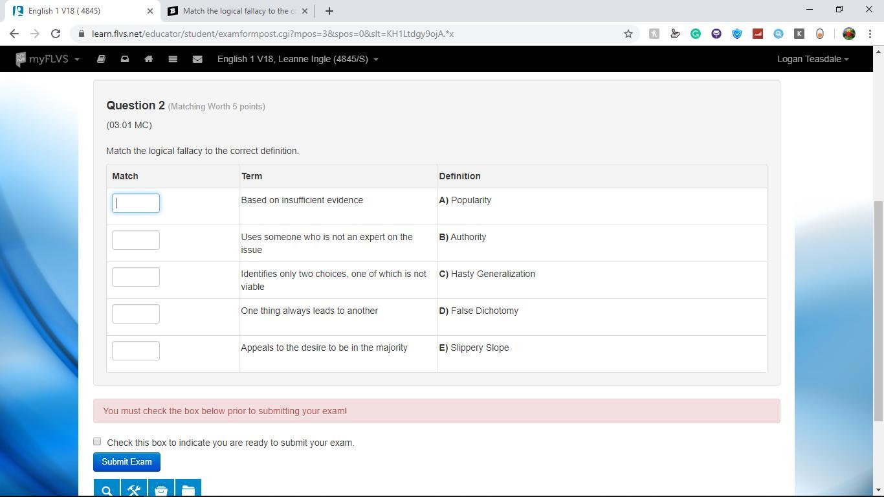Go forward to the next page
The image size is (884, 497).
(x=35, y=34)
